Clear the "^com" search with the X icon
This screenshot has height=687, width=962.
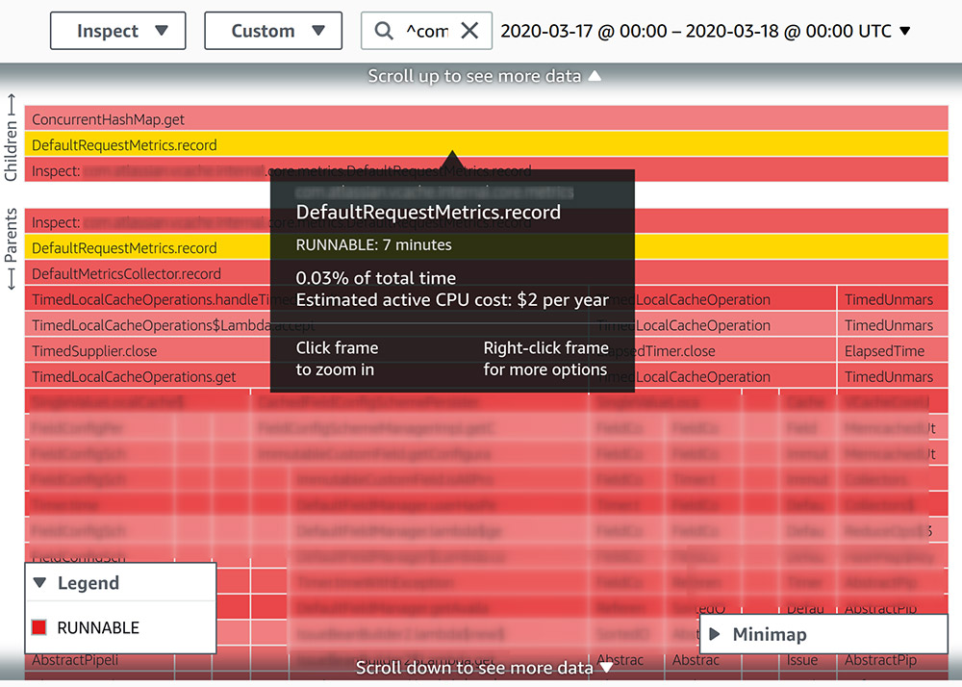pos(470,31)
